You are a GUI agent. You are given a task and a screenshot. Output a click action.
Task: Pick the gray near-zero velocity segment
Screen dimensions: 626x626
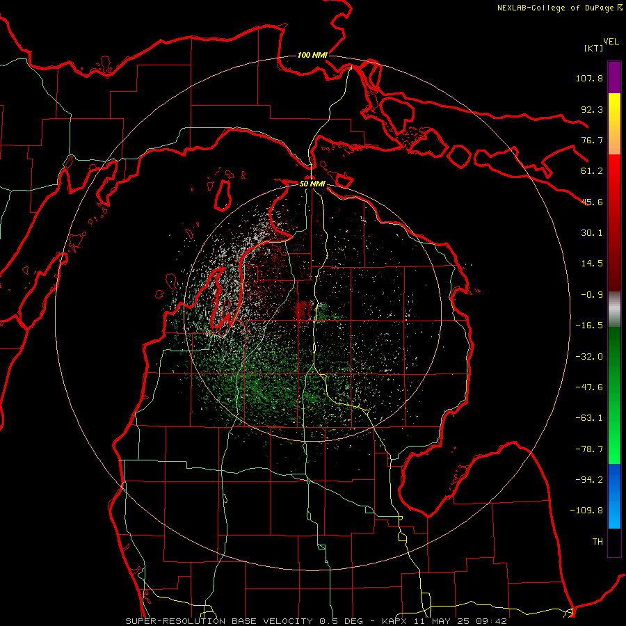point(614,310)
